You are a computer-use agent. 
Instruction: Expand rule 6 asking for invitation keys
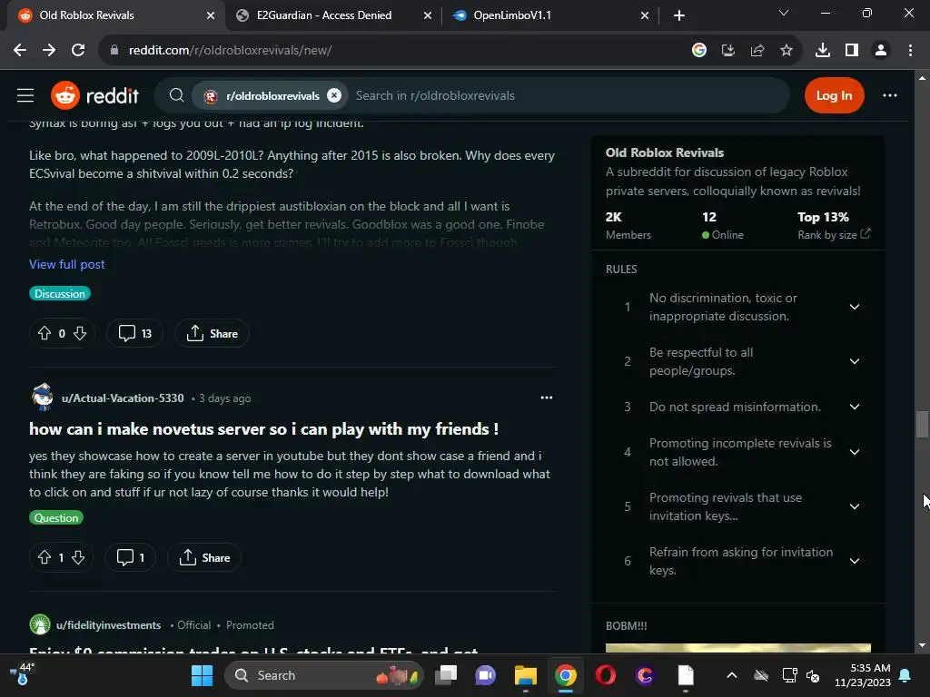[855, 561]
